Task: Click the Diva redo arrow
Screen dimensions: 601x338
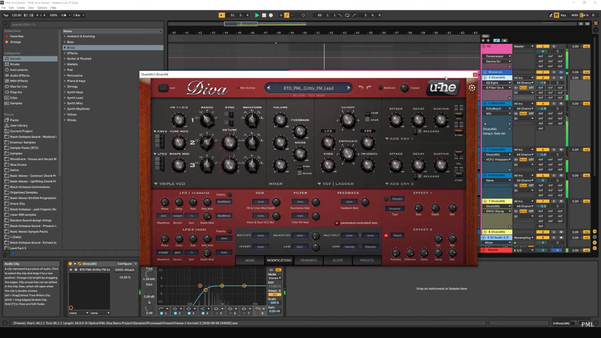Action: pos(369,88)
